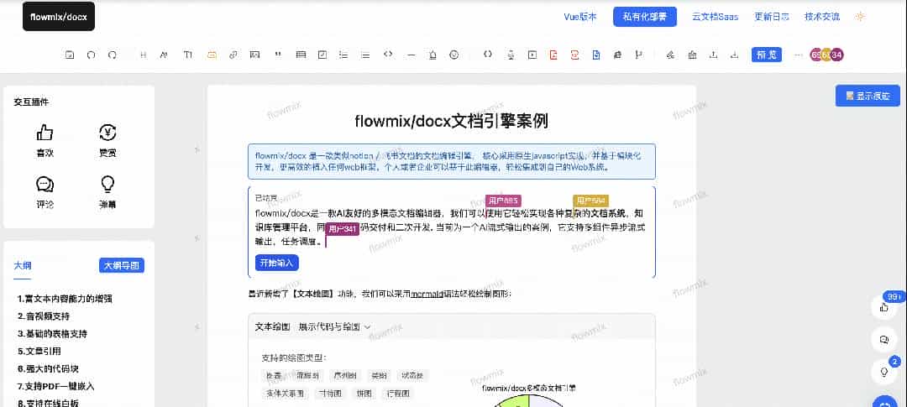This screenshot has height=407, width=907.
Task: Click the flag icon in toolbar
Action: pyautogui.click(x=639, y=55)
